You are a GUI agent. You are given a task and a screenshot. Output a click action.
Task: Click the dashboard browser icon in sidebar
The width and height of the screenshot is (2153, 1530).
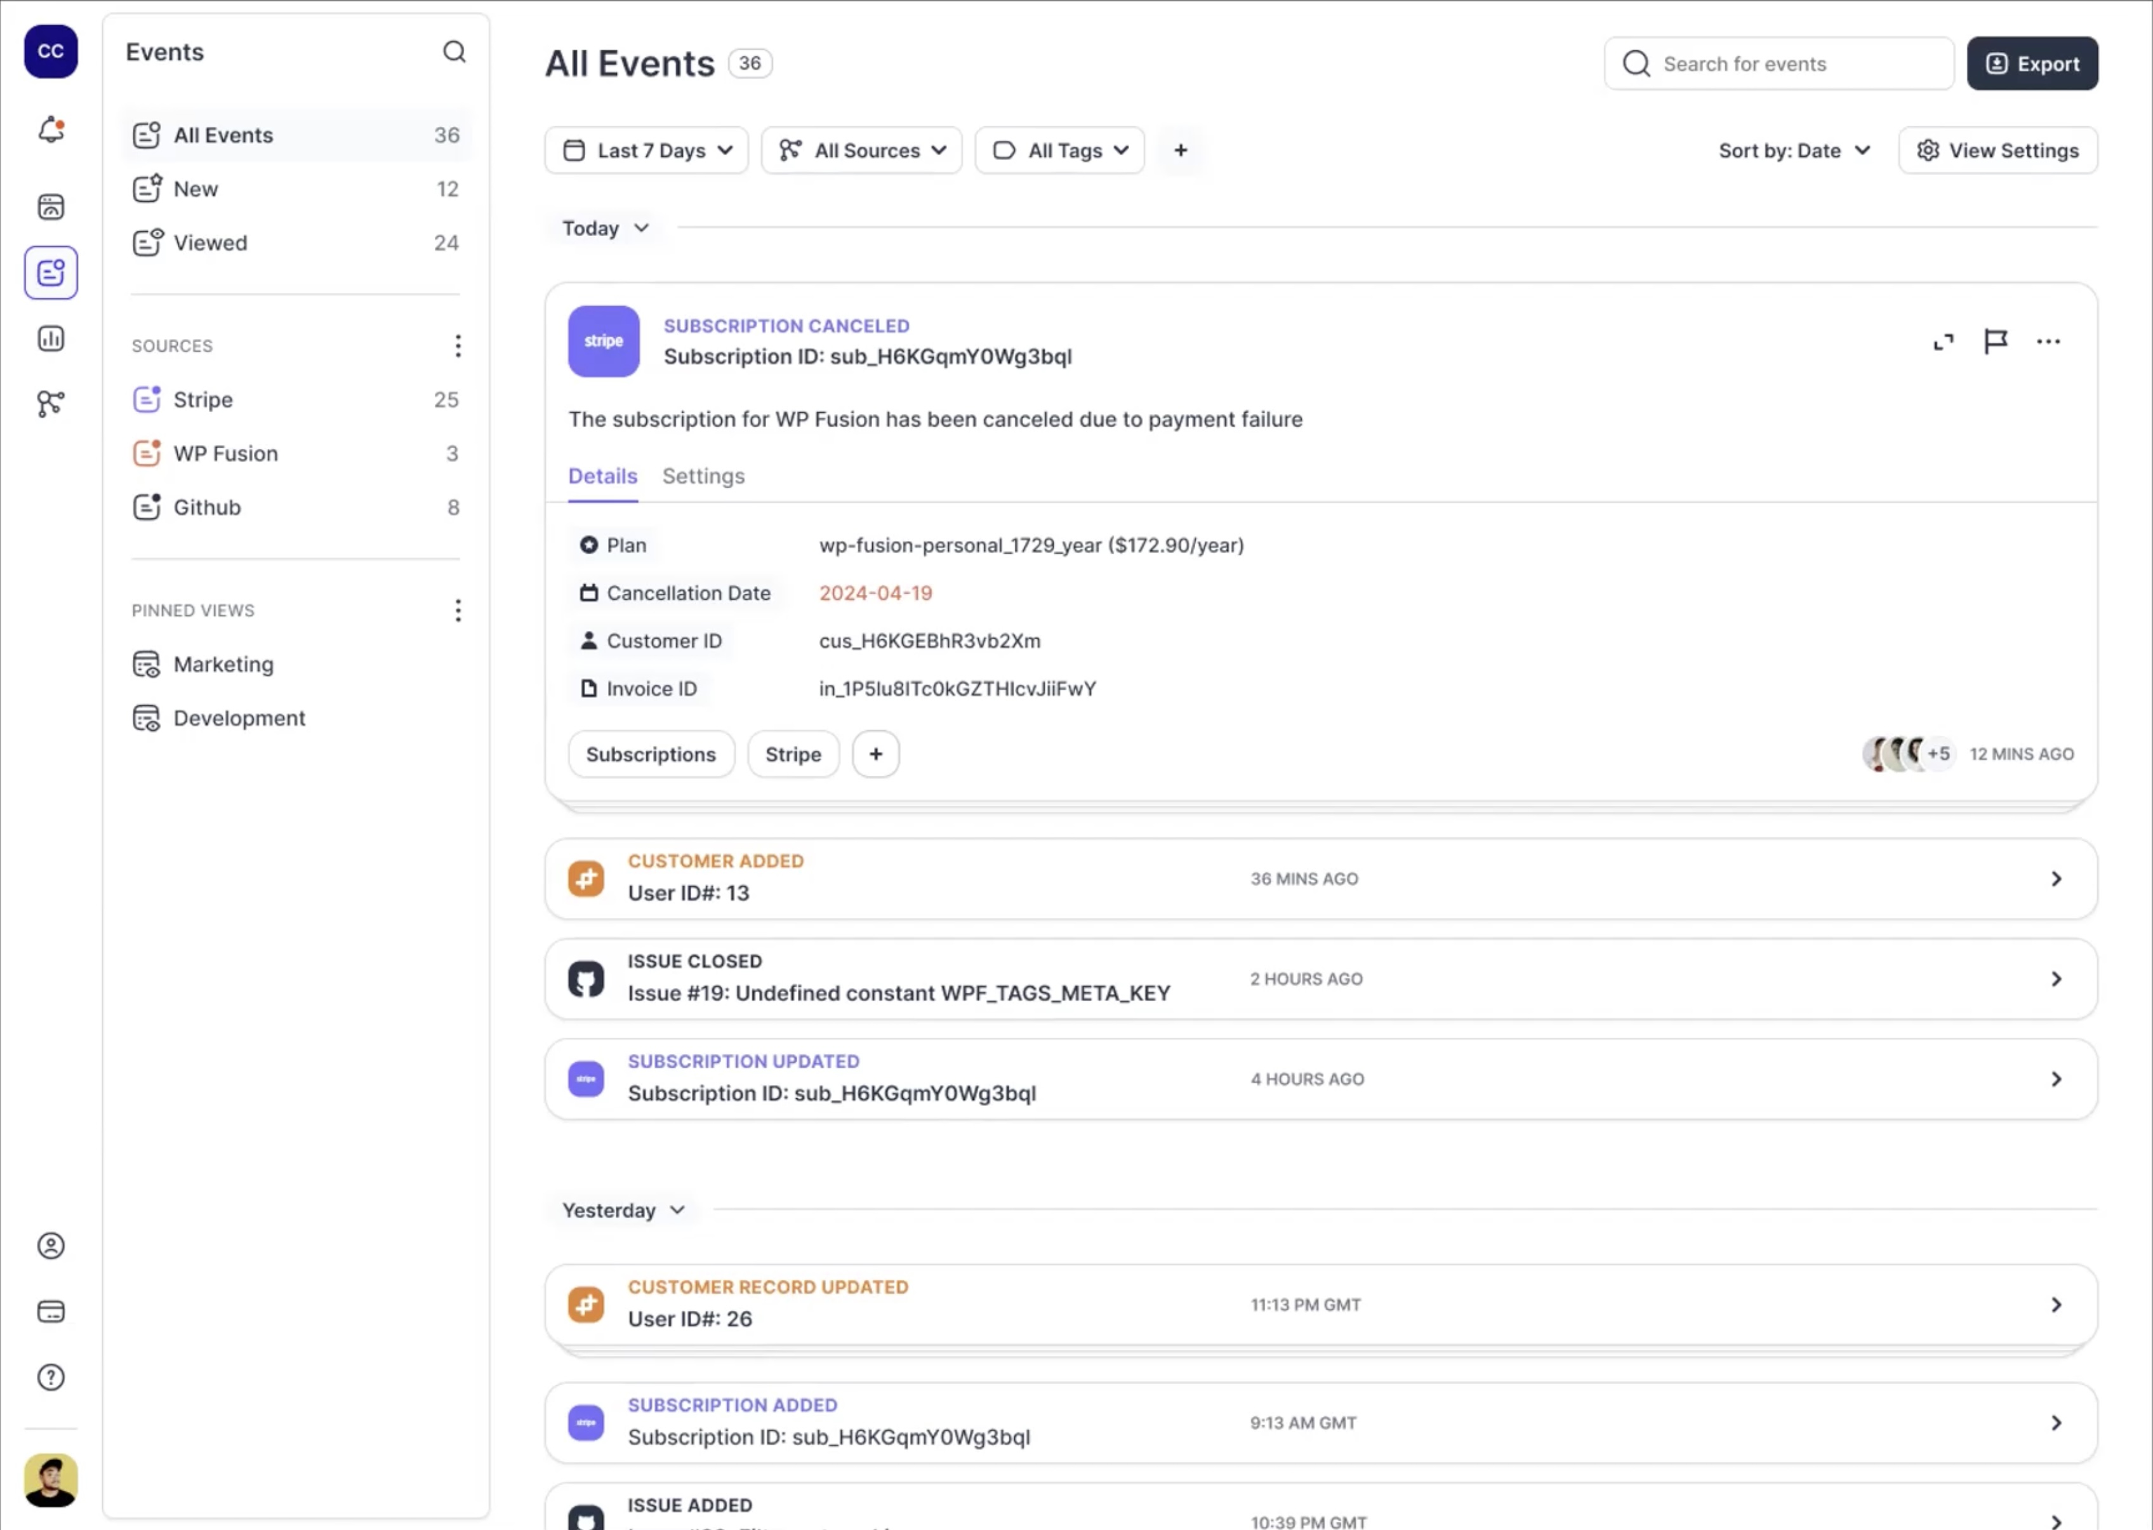point(50,206)
